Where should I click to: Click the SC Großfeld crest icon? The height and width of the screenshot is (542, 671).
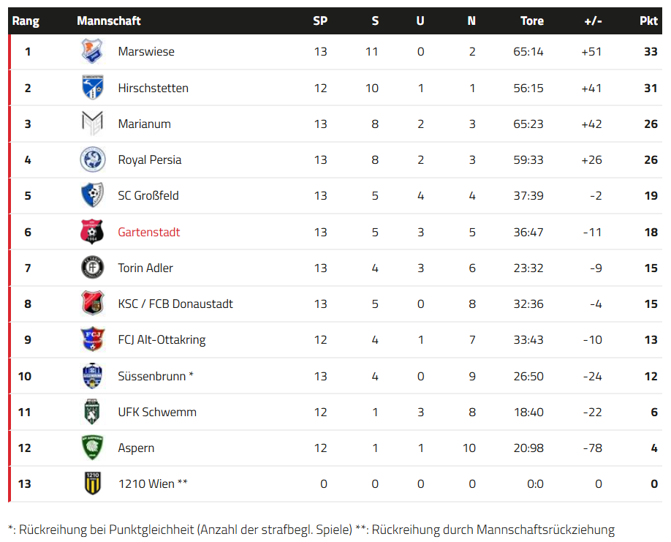click(92, 195)
